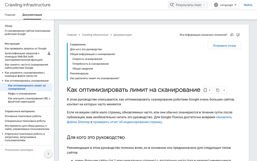
Task: Select 'Как оптимизировать лимит на сканирование' in sidebar
Action: coord(27,87)
